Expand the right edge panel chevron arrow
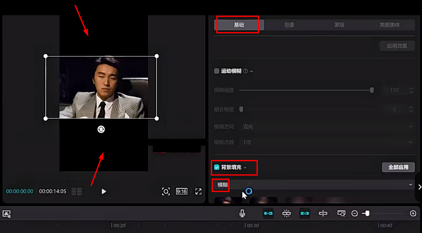Viewport: 422px width, 233px height. coord(419,187)
